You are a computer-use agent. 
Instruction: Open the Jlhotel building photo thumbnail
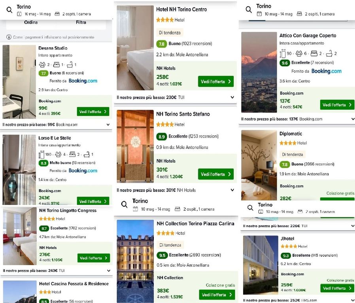coord(261,265)
